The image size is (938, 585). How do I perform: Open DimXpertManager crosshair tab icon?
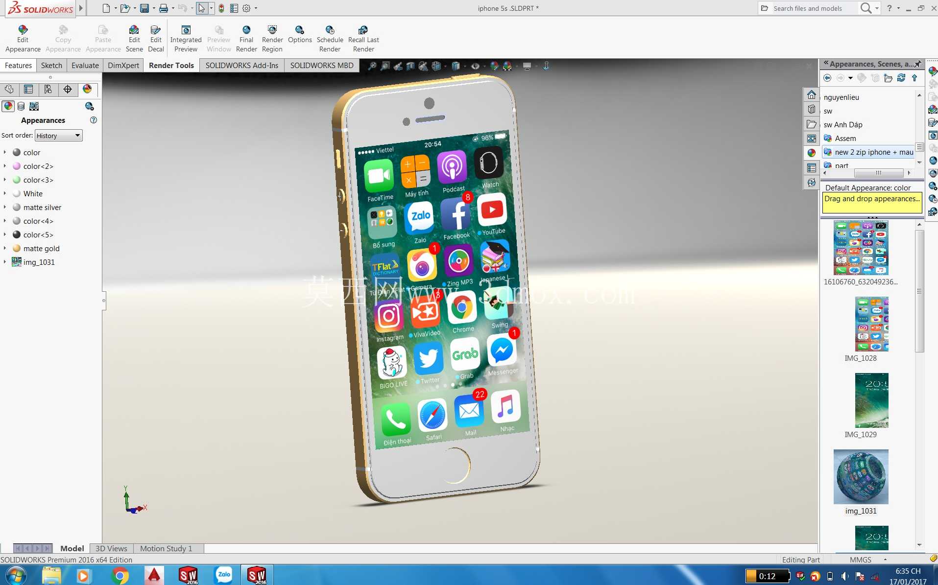68,89
